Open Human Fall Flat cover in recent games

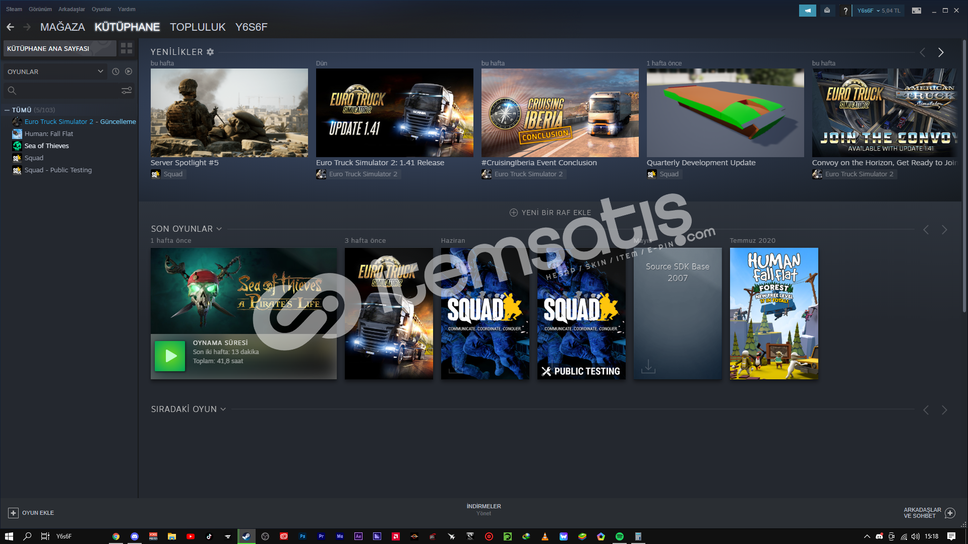coord(774,313)
